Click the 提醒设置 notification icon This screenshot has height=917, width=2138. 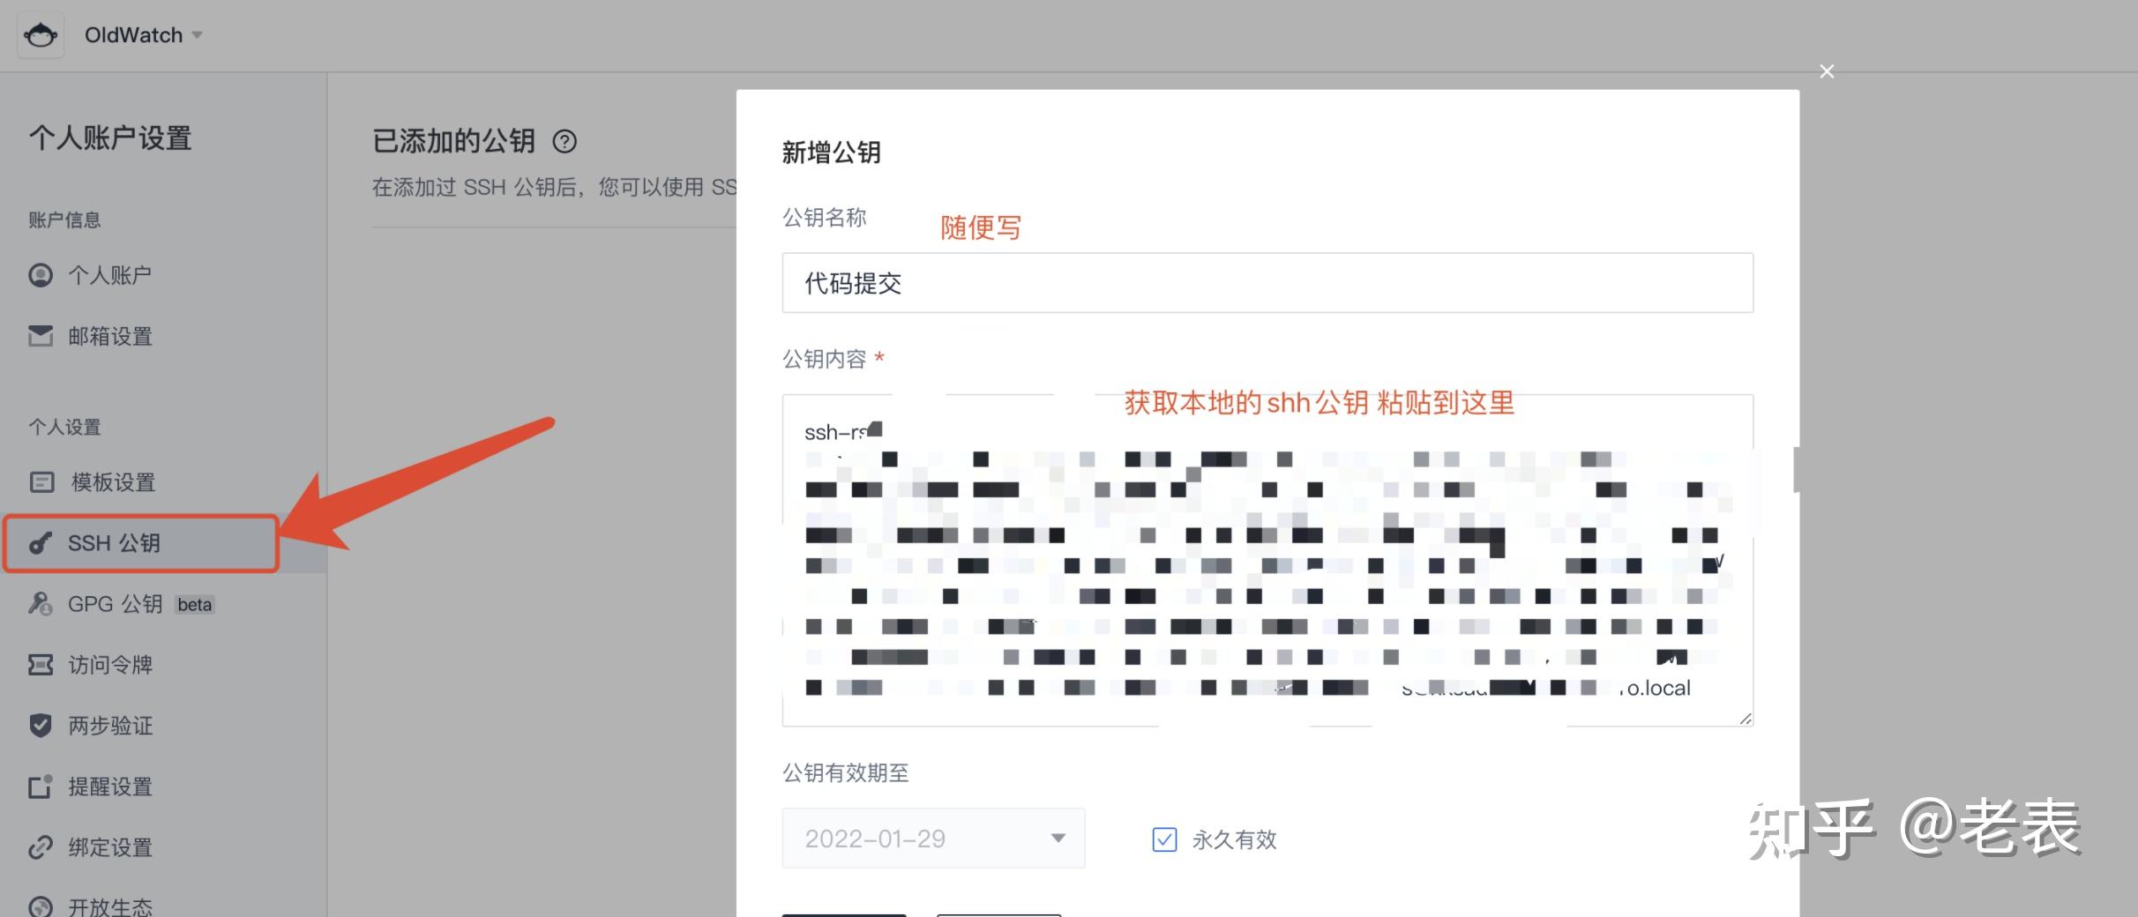click(x=41, y=787)
